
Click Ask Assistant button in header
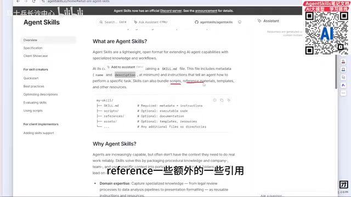151,22
